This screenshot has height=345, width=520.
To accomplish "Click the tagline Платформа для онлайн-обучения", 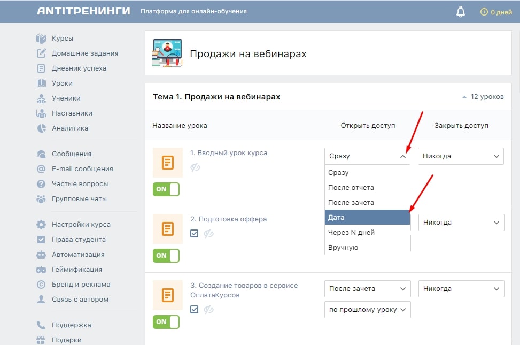I will tap(193, 11).
